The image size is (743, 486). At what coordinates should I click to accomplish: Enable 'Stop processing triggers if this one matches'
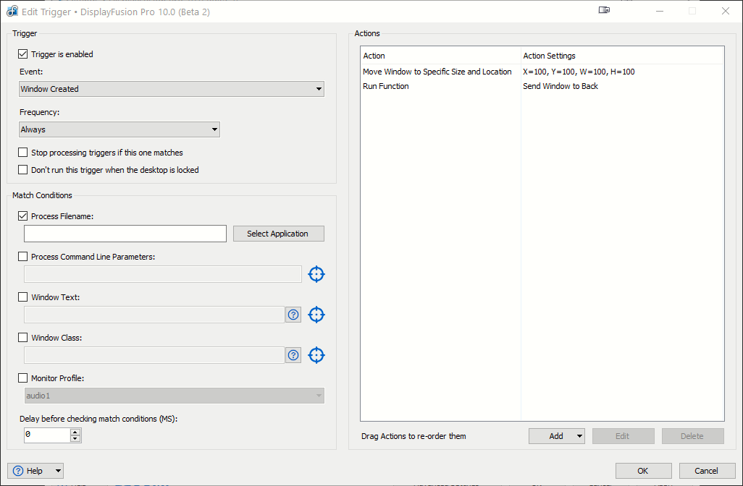click(23, 153)
